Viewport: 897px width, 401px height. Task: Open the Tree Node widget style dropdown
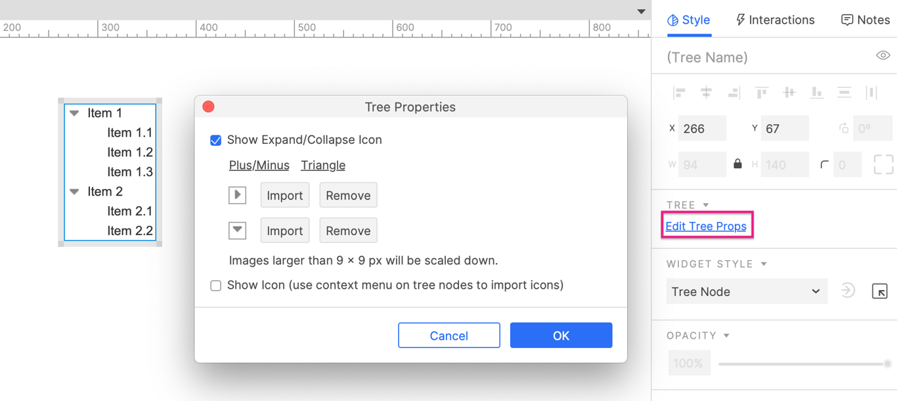pos(746,291)
